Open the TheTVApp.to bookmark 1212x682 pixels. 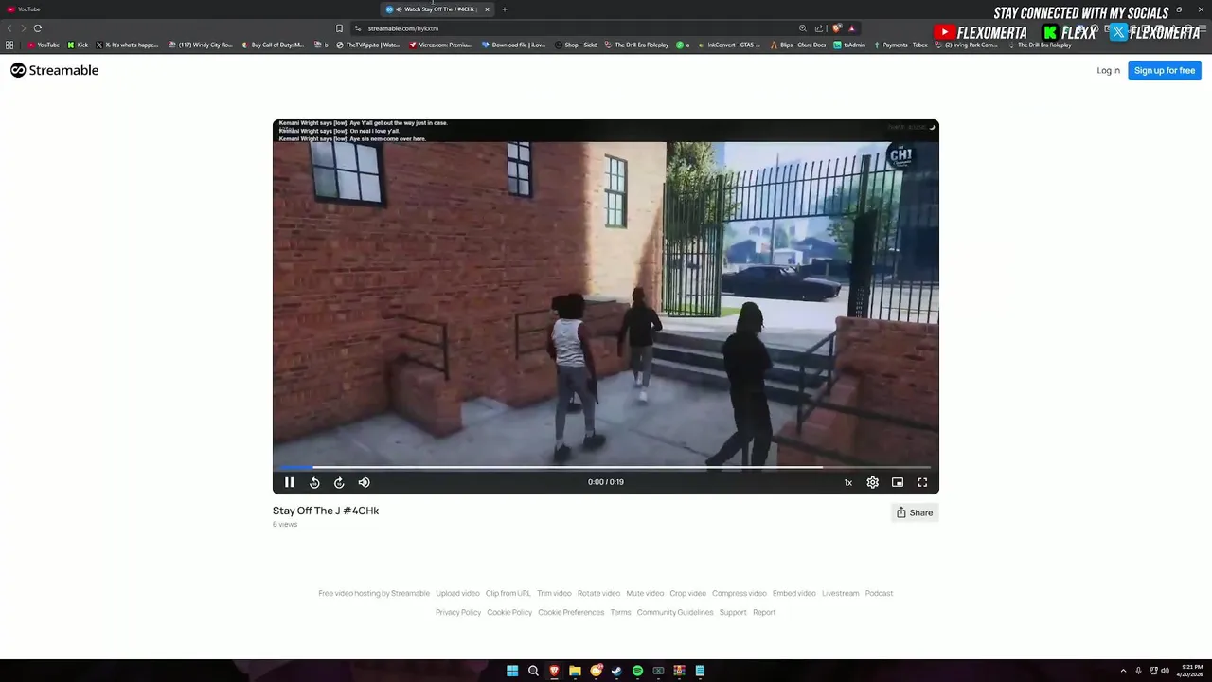click(367, 45)
